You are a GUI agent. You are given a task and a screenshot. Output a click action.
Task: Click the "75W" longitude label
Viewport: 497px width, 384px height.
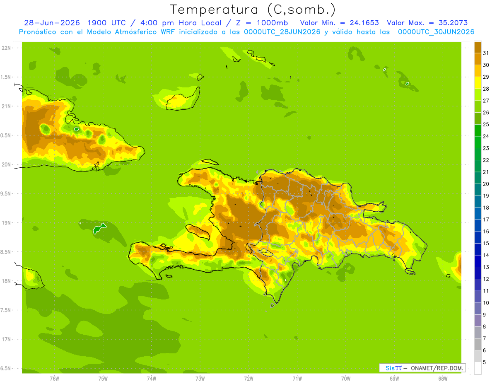103,378
